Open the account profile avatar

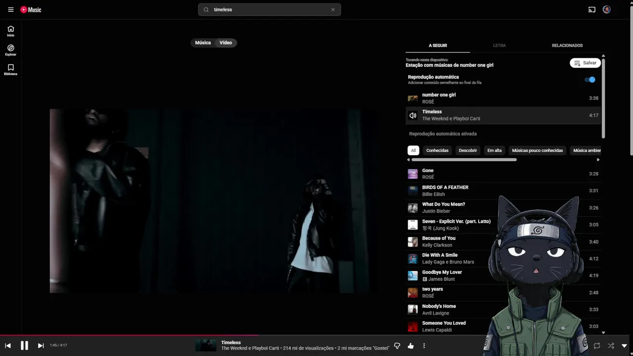607,9
